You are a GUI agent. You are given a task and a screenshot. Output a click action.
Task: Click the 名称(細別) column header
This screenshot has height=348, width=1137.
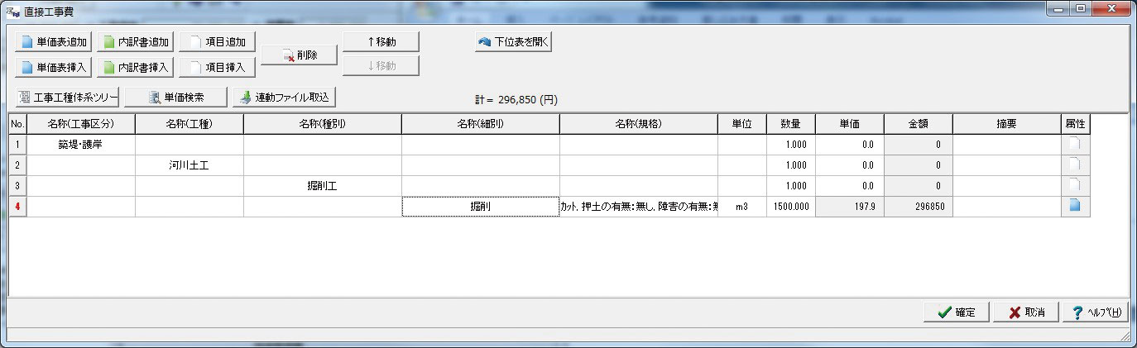pyautogui.click(x=481, y=124)
